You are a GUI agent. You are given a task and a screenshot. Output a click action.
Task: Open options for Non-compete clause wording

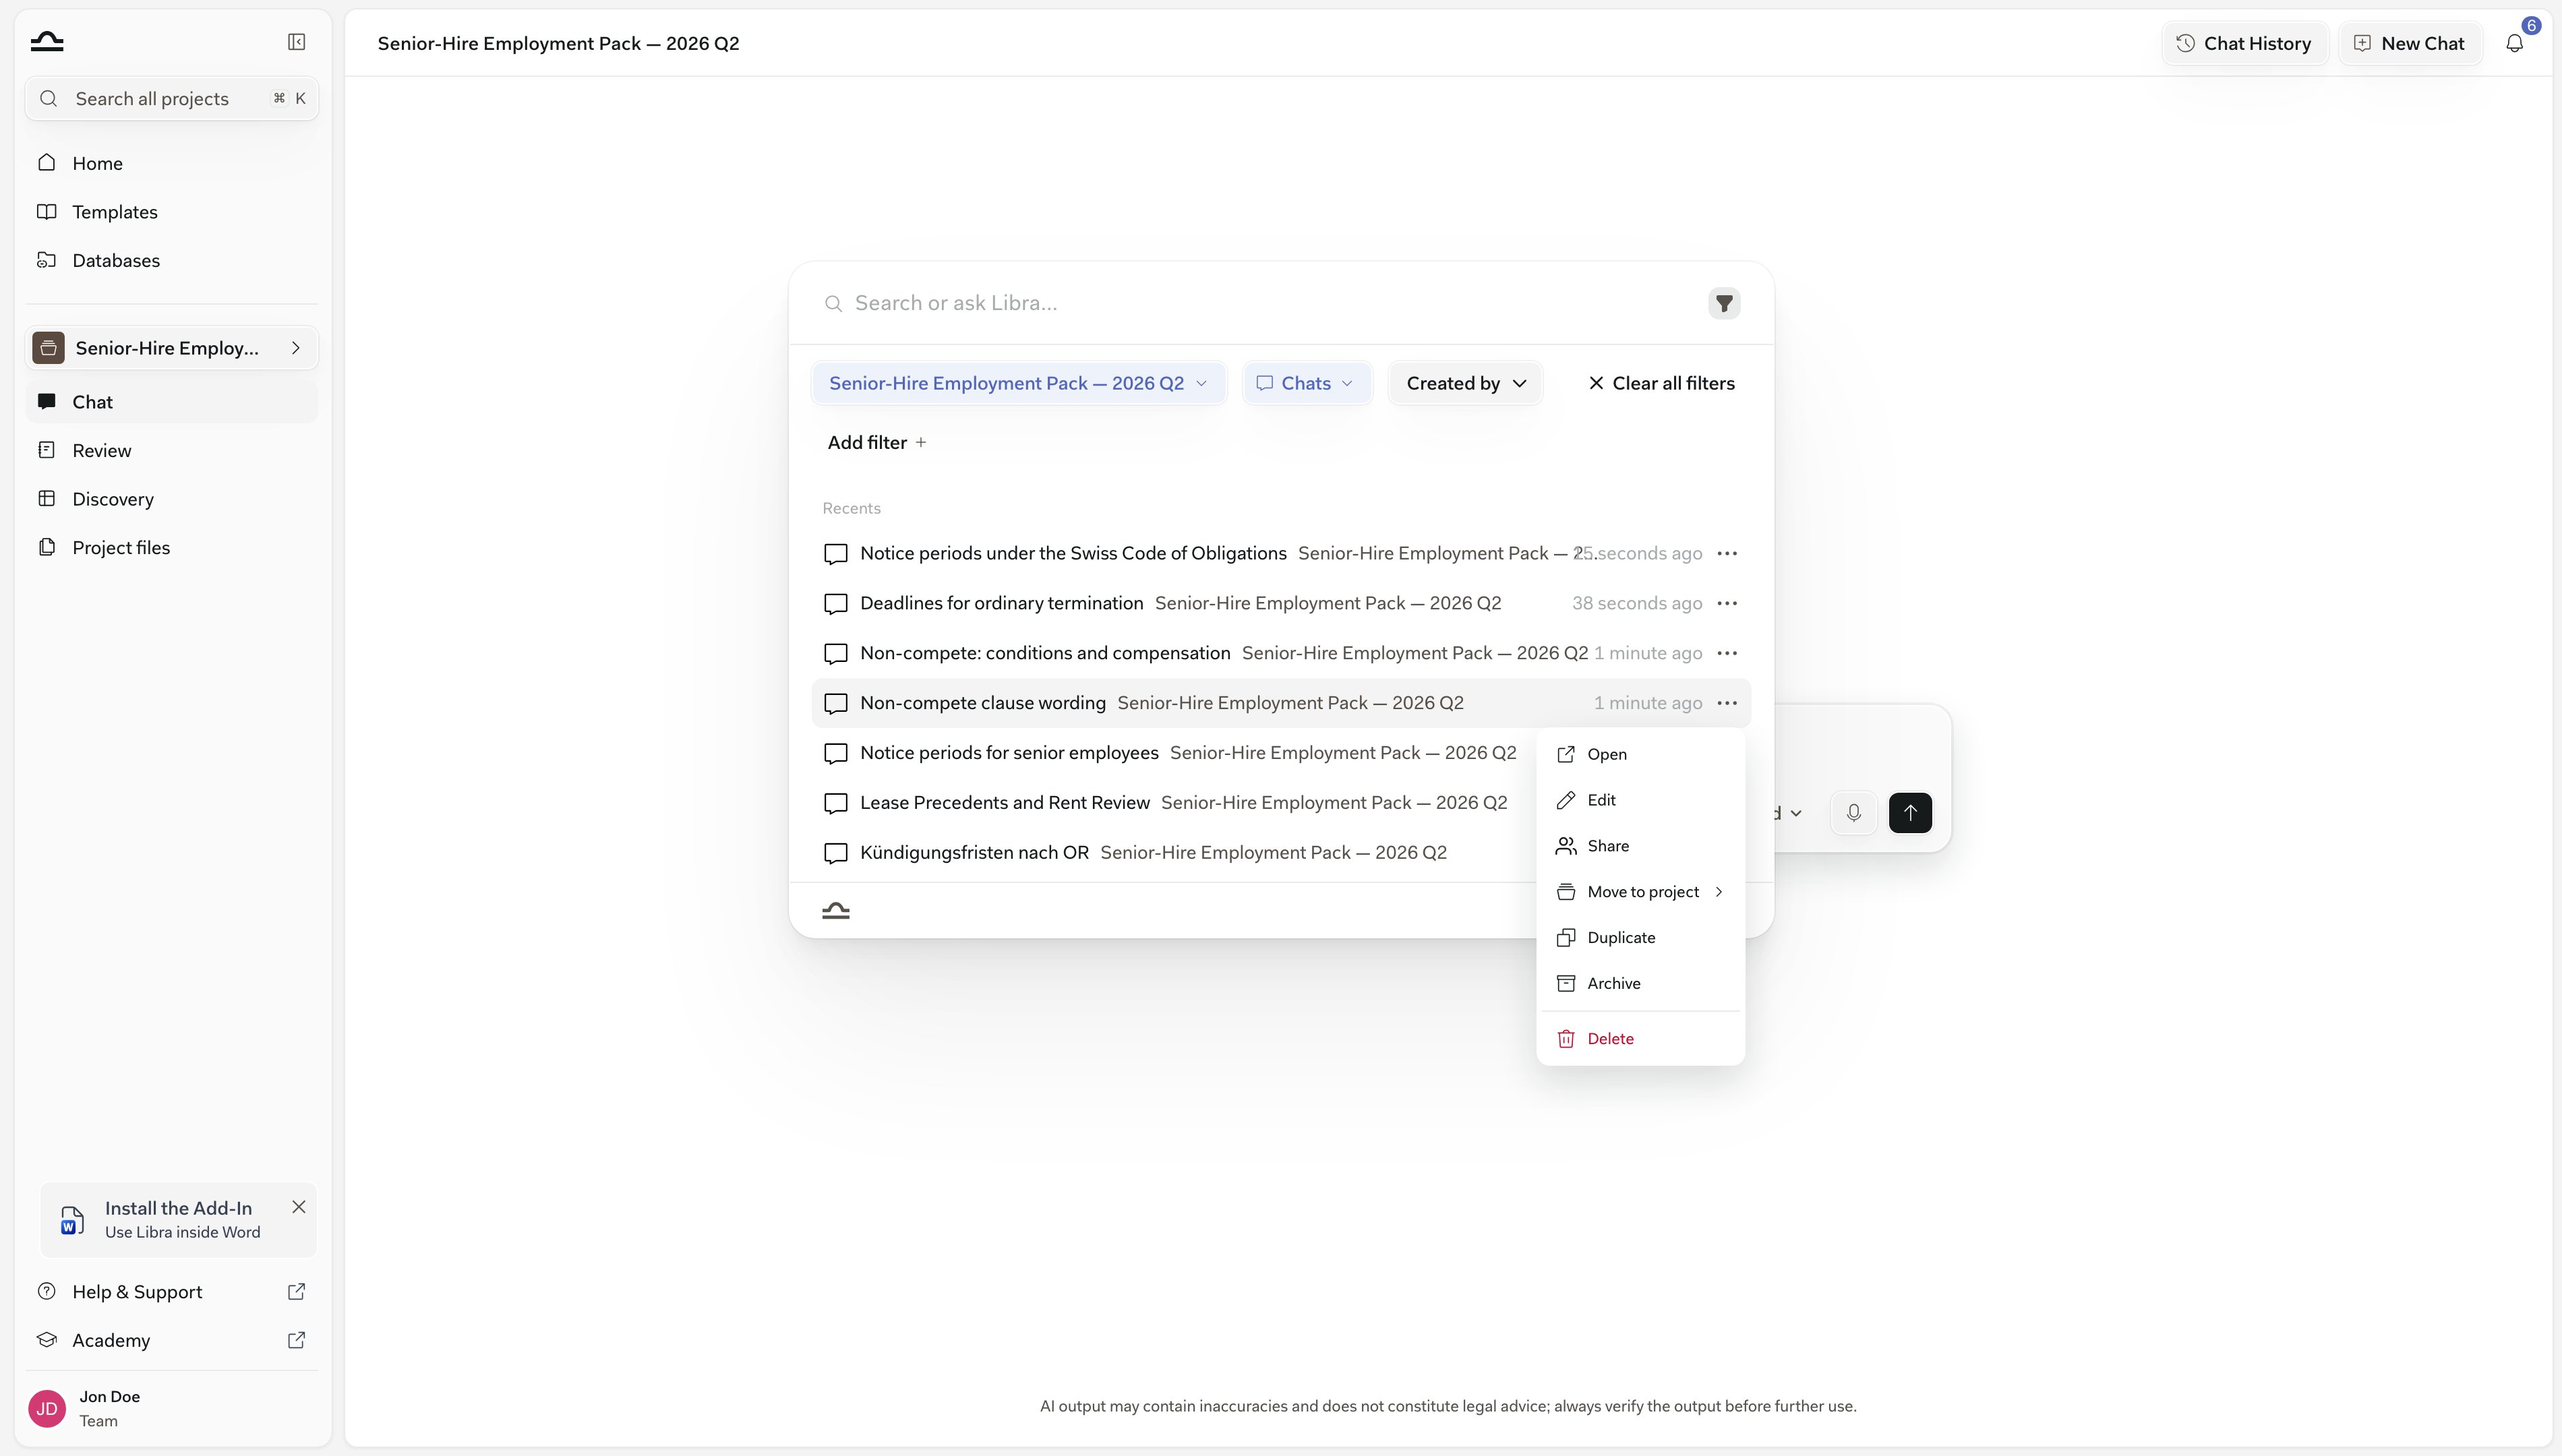point(1727,703)
